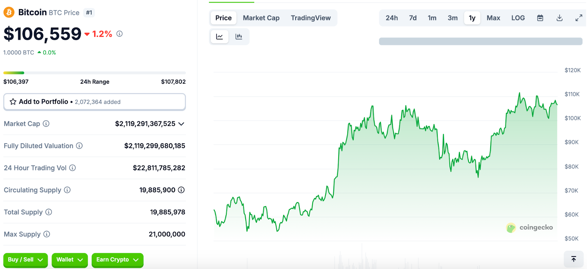Click the $107,802 range high value
Screen dimensions: 587x269
point(173,81)
